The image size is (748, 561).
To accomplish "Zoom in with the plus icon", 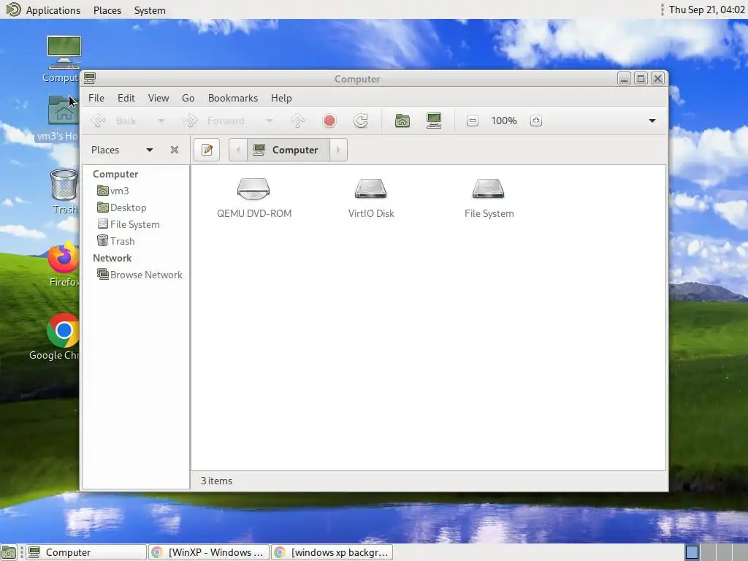I will pyautogui.click(x=535, y=121).
